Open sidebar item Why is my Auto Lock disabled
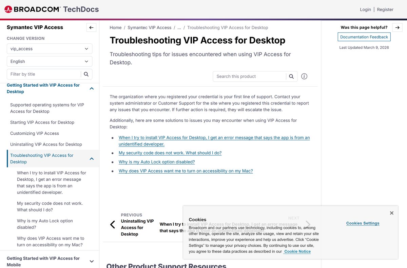 pos(45,224)
